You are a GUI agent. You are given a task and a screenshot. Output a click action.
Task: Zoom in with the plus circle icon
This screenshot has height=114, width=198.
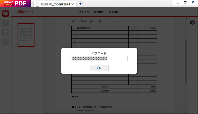[x=92, y=22]
